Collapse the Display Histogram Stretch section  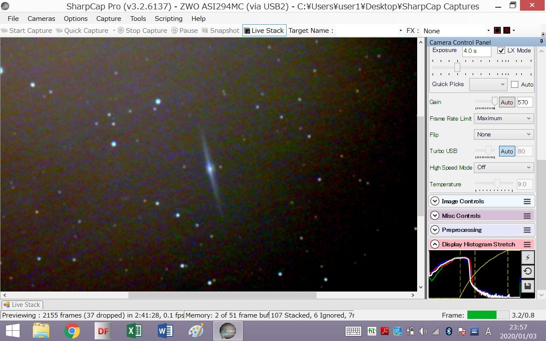[435, 245]
